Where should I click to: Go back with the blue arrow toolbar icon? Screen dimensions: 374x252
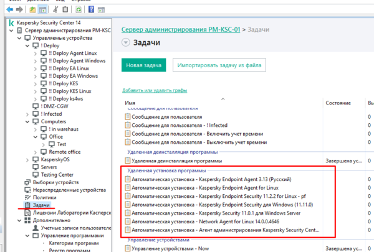click(x=10, y=9)
